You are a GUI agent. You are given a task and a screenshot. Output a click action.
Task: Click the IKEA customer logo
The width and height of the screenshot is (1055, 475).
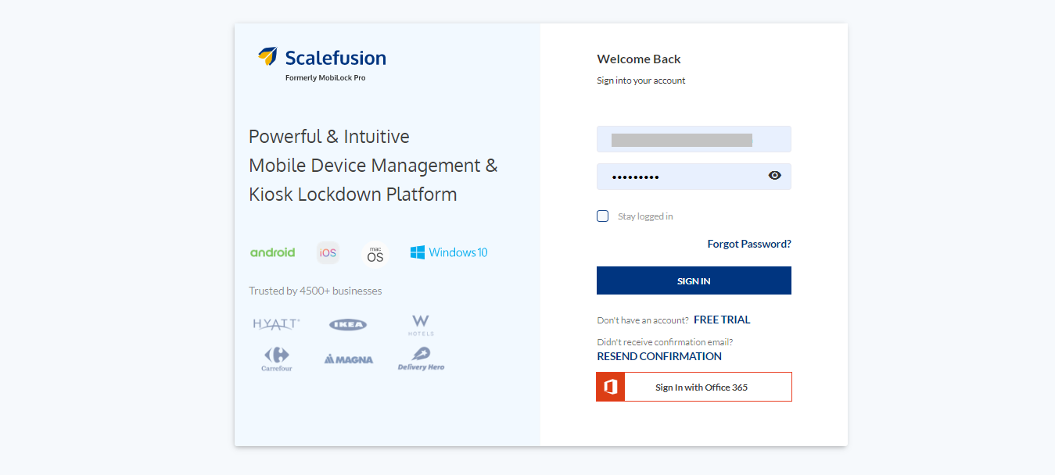pos(348,324)
